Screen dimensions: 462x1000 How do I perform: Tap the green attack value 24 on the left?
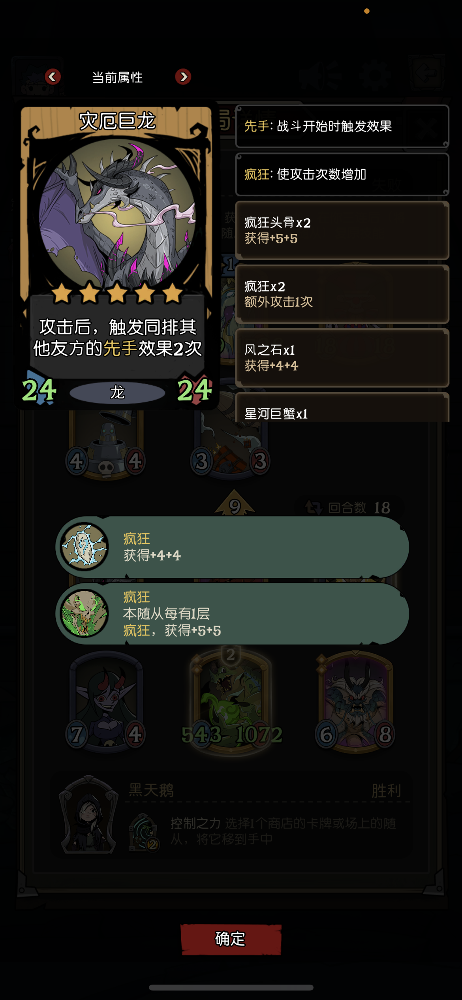[39, 390]
